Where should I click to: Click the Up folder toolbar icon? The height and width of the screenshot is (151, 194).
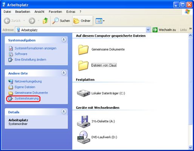click(x=45, y=21)
